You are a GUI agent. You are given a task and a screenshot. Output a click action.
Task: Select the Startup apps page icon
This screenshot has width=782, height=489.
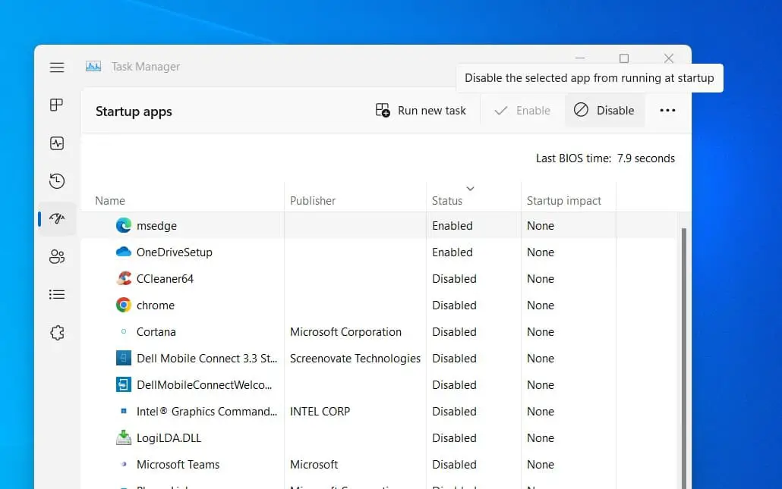pyautogui.click(x=56, y=219)
